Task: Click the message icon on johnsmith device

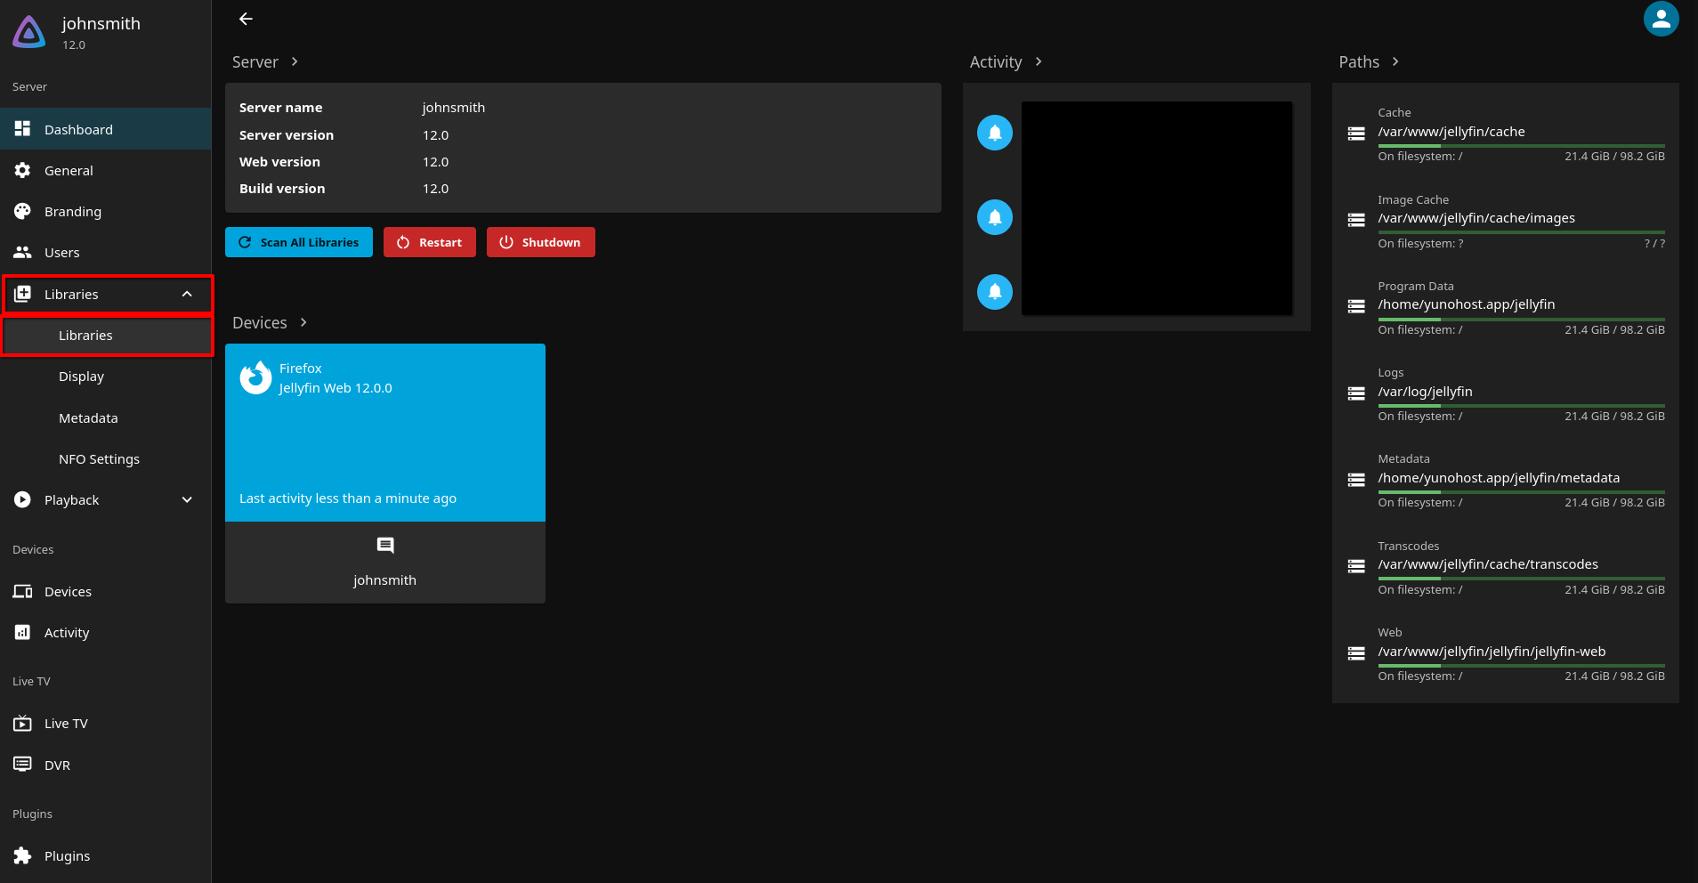Action: coord(385,545)
